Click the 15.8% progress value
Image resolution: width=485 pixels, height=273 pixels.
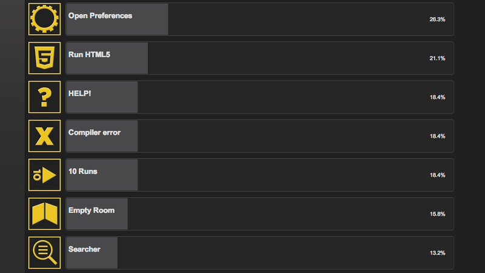point(437,214)
